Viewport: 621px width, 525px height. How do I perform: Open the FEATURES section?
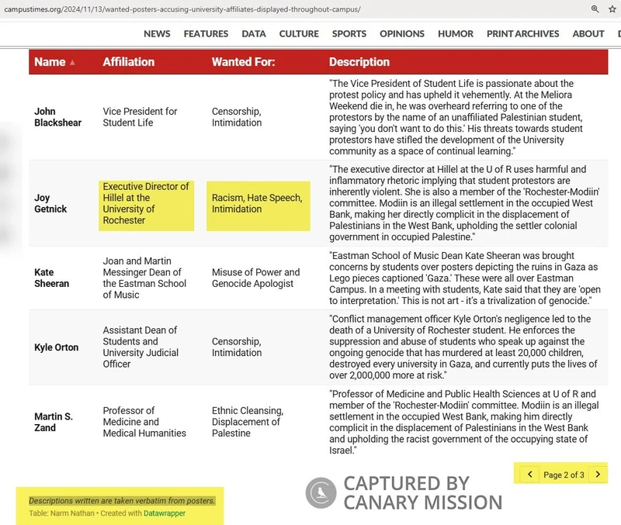pos(206,34)
